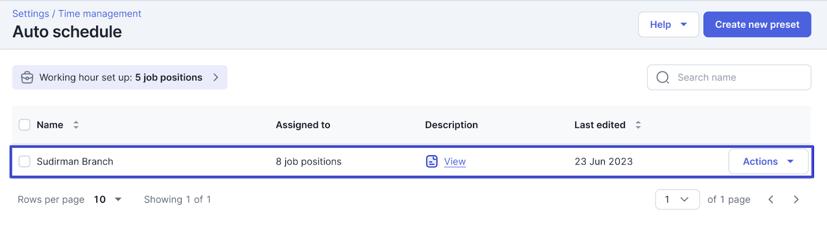Expand the Actions dropdown for Sudirman Branch
The image size is (827, 244).
(768, 161)
